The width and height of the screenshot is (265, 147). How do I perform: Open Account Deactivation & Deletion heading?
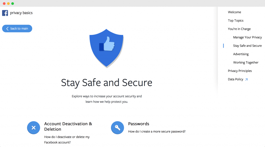(x=68, y=126)
